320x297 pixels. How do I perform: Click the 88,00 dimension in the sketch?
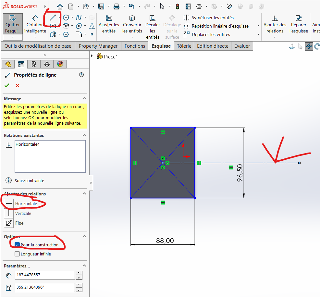[x=165, y=241]
